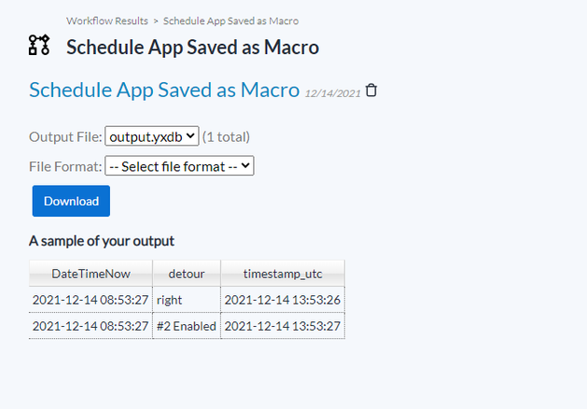The image size is (587, 409).
Task: Open the blue Schedule App Saved as Macro link
Action: coord(163,90)
